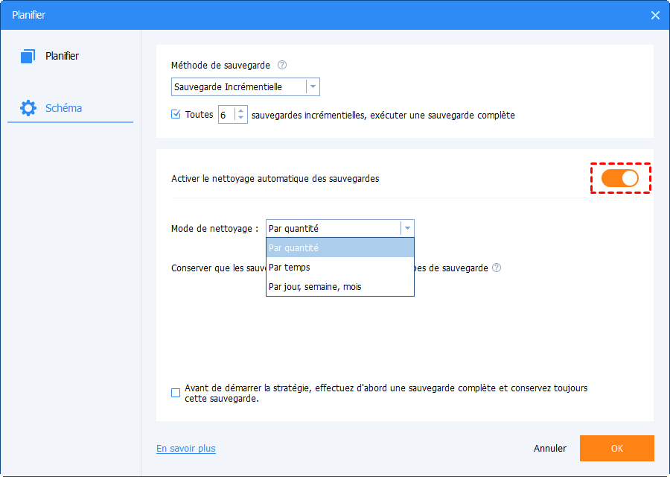Screen dimensions: 670x477
Task: Open the 'En savoir plus' link
Action: 186,448
